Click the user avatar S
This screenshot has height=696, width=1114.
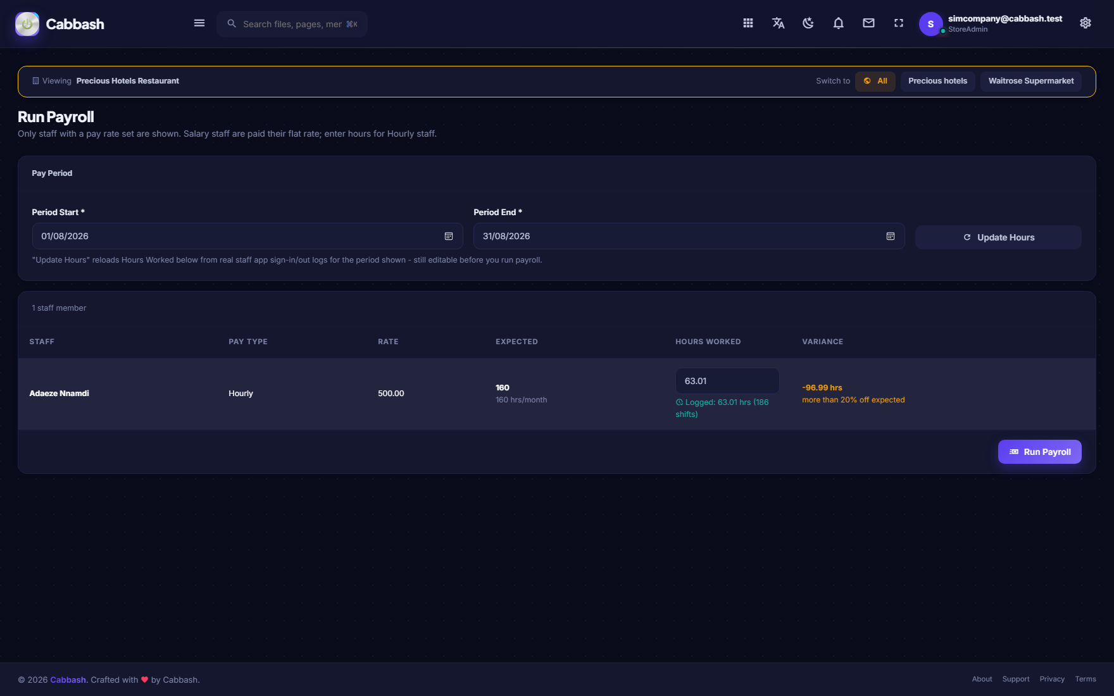pos(930,24)
